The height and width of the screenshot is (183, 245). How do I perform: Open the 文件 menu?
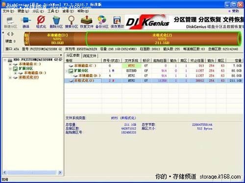tap(8, 11)
